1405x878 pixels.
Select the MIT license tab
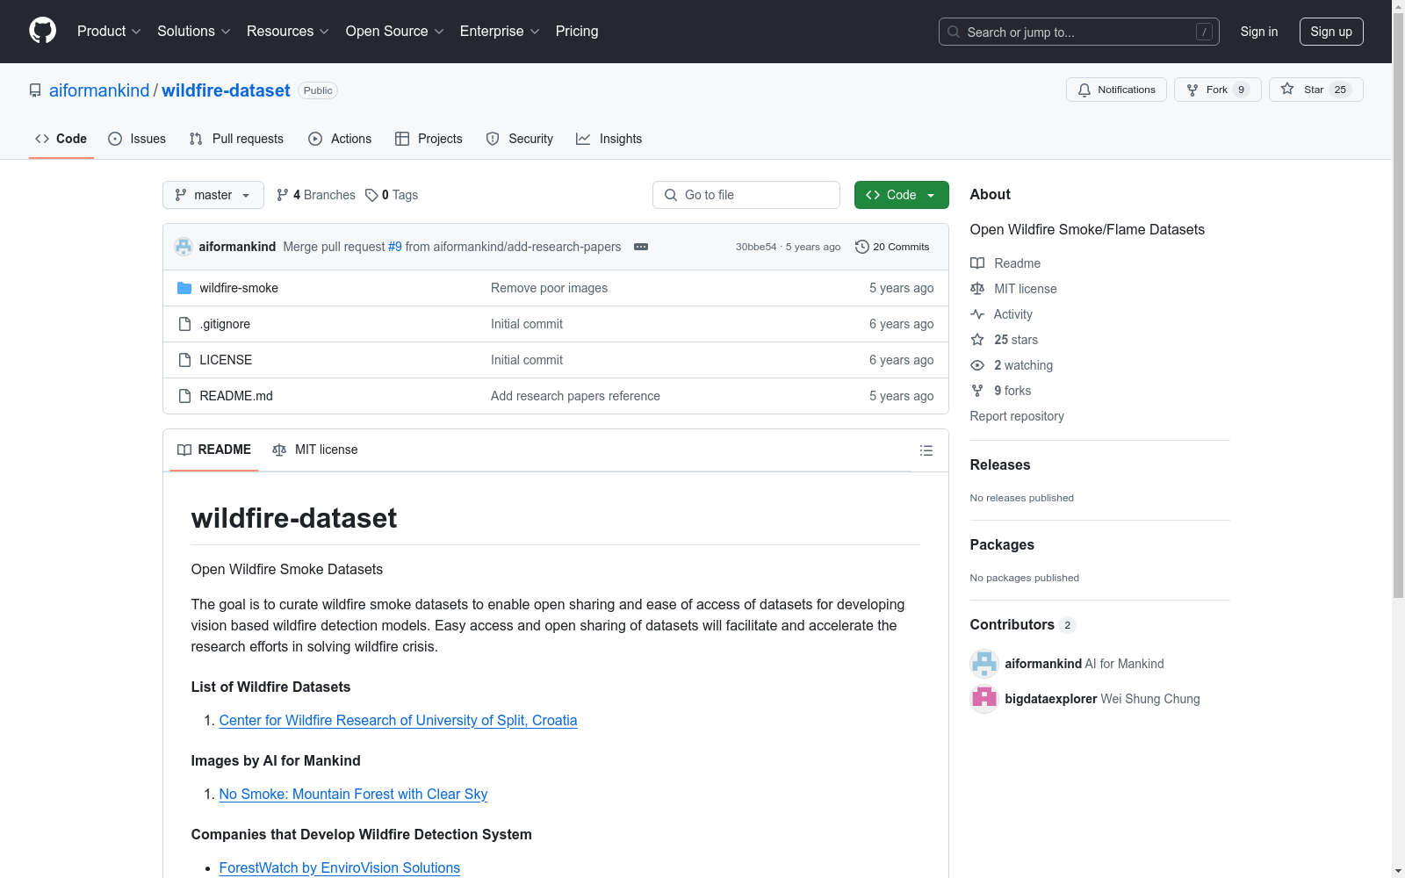coord(315,450)
